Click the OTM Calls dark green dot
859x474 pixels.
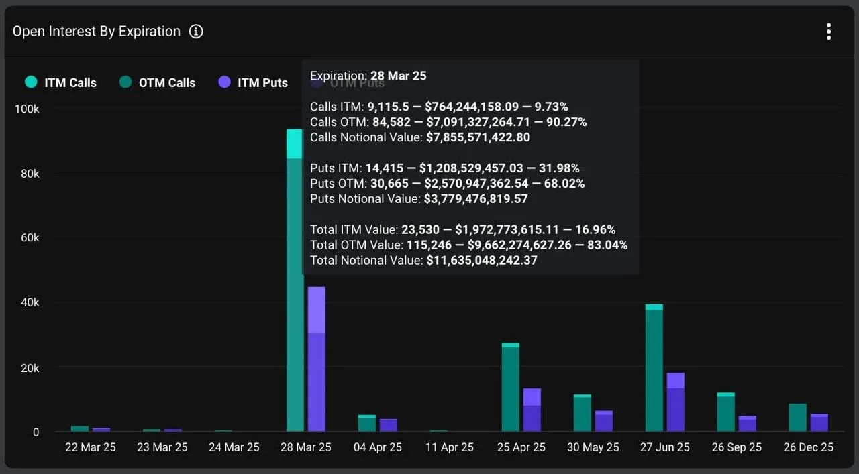(125, 82)
